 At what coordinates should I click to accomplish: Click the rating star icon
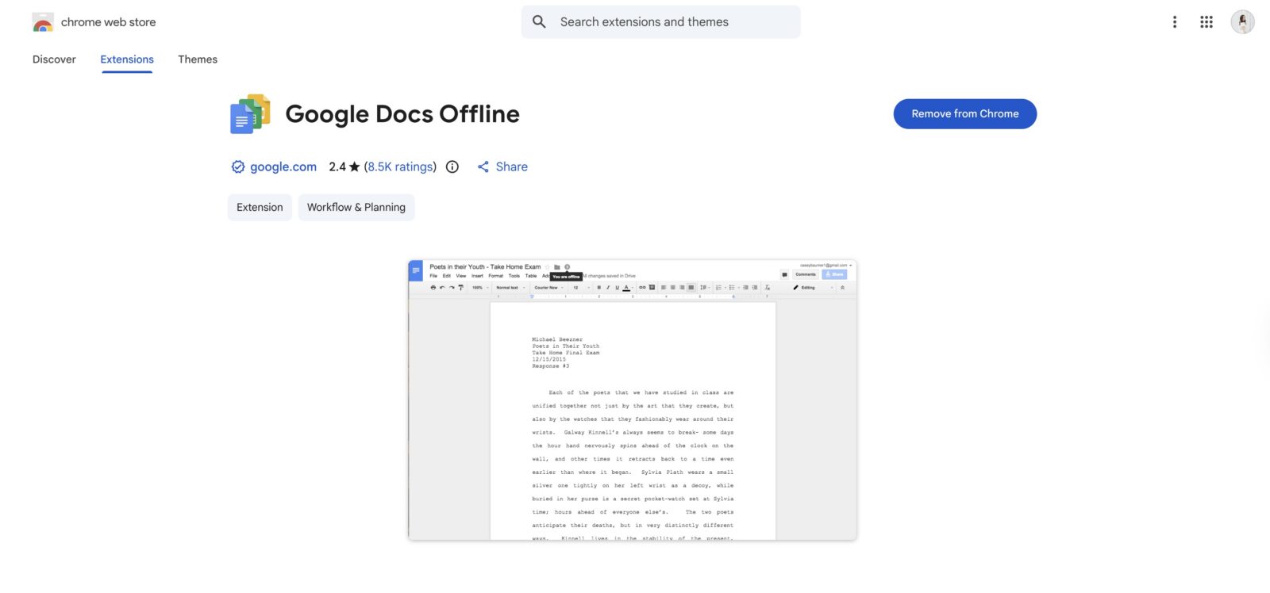[355, 166]
